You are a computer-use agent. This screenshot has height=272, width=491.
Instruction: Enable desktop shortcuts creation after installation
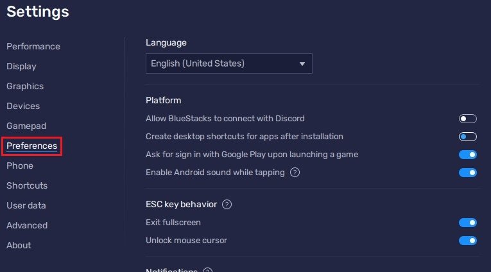pyautogui.click(x=468, y=137)
